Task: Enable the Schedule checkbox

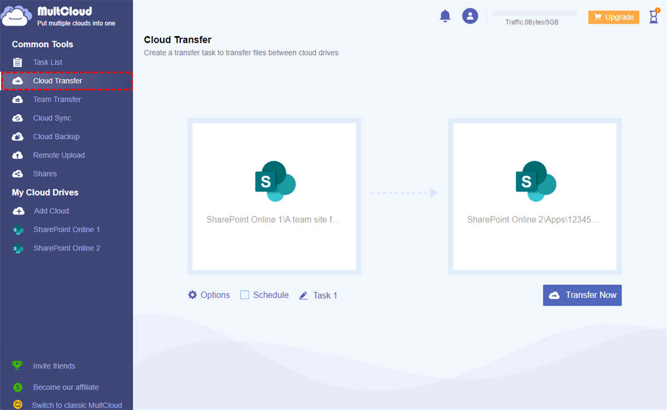Action: coord(245,295)
